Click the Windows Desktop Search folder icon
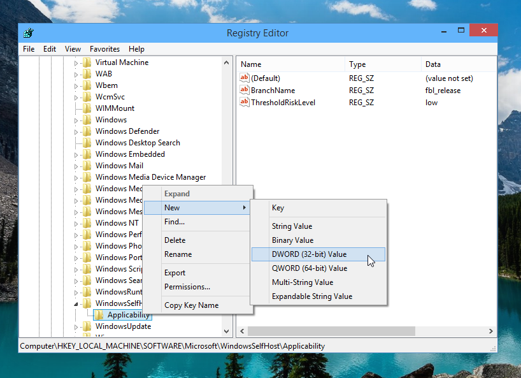The height and width of the screenshot is (378, 521). (x=87, y=143)
